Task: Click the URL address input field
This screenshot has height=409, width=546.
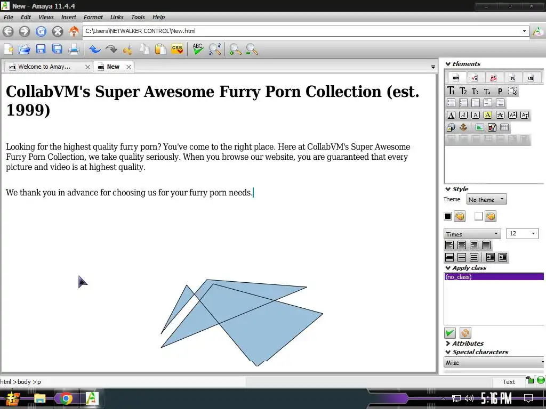Action: click(302, 31)
